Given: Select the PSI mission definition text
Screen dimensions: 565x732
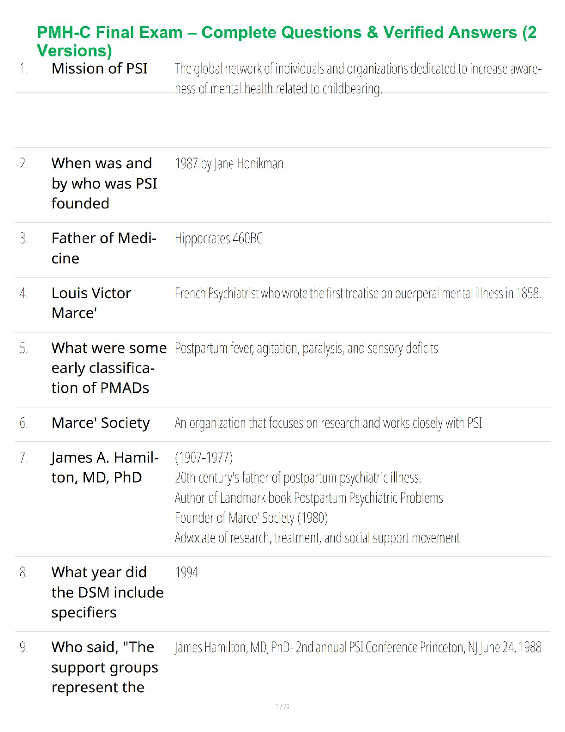Looking at the screenshot, I should point(358,78).
